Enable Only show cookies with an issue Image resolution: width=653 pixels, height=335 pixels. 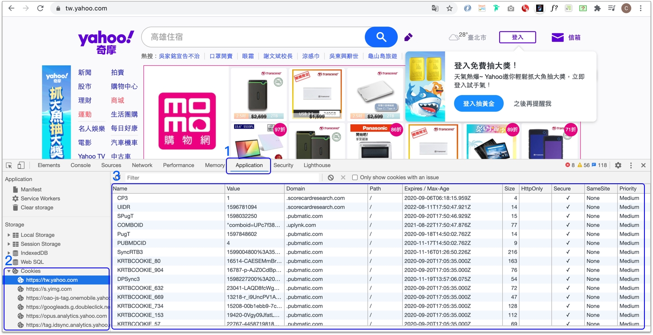[355, 178]
